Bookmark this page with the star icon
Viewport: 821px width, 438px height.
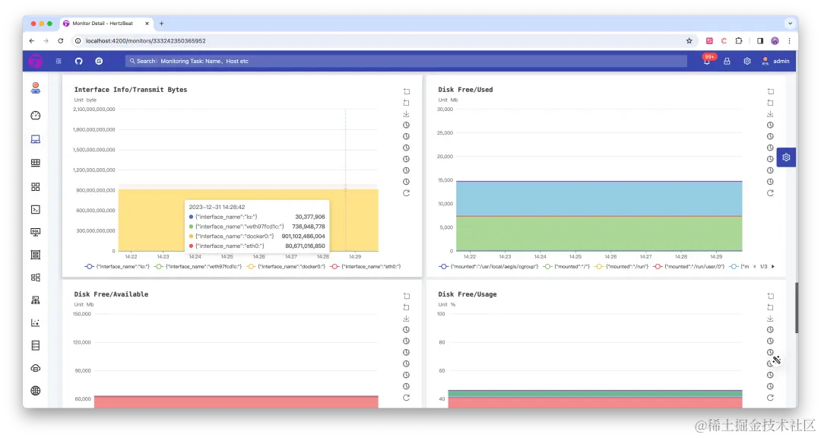[689, 41]
